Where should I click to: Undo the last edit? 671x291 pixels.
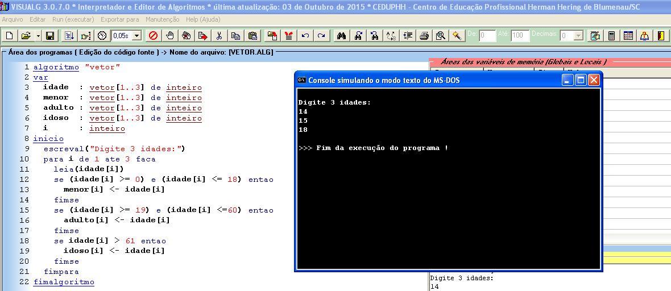[305, 36]
